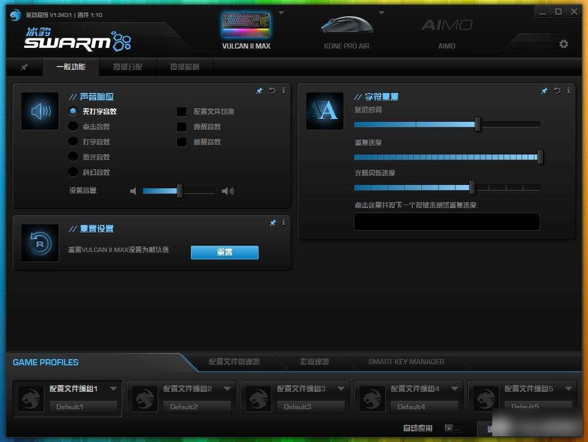Image resolution: width=588 pixels, height=442 pixels.
Task: Select the 科幻音效 radio option
Action: [73, 172]
